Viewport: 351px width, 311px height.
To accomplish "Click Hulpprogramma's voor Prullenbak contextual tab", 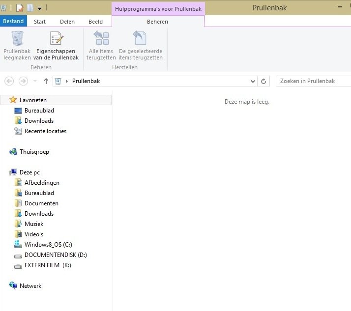I will [x=158, y=9].
